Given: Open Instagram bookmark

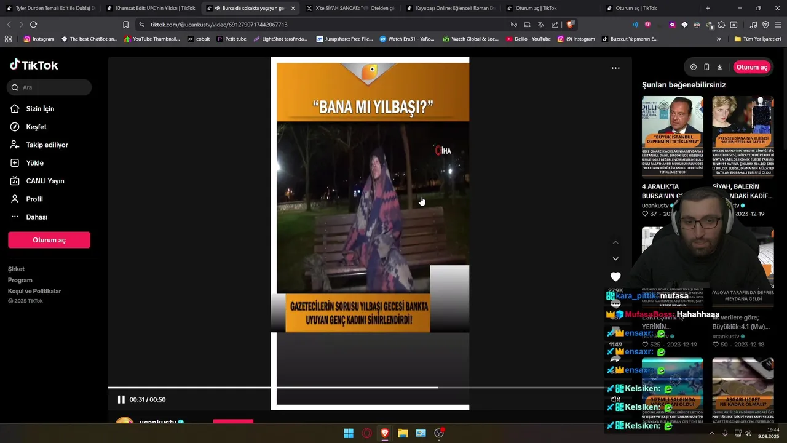Looking at the screenshot, I should 39,39.
